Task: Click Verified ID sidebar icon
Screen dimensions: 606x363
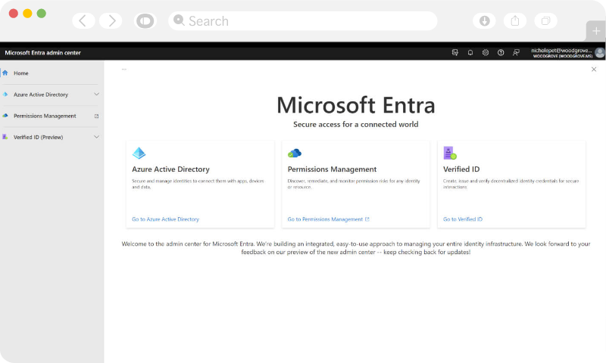Action: (5, 137)
